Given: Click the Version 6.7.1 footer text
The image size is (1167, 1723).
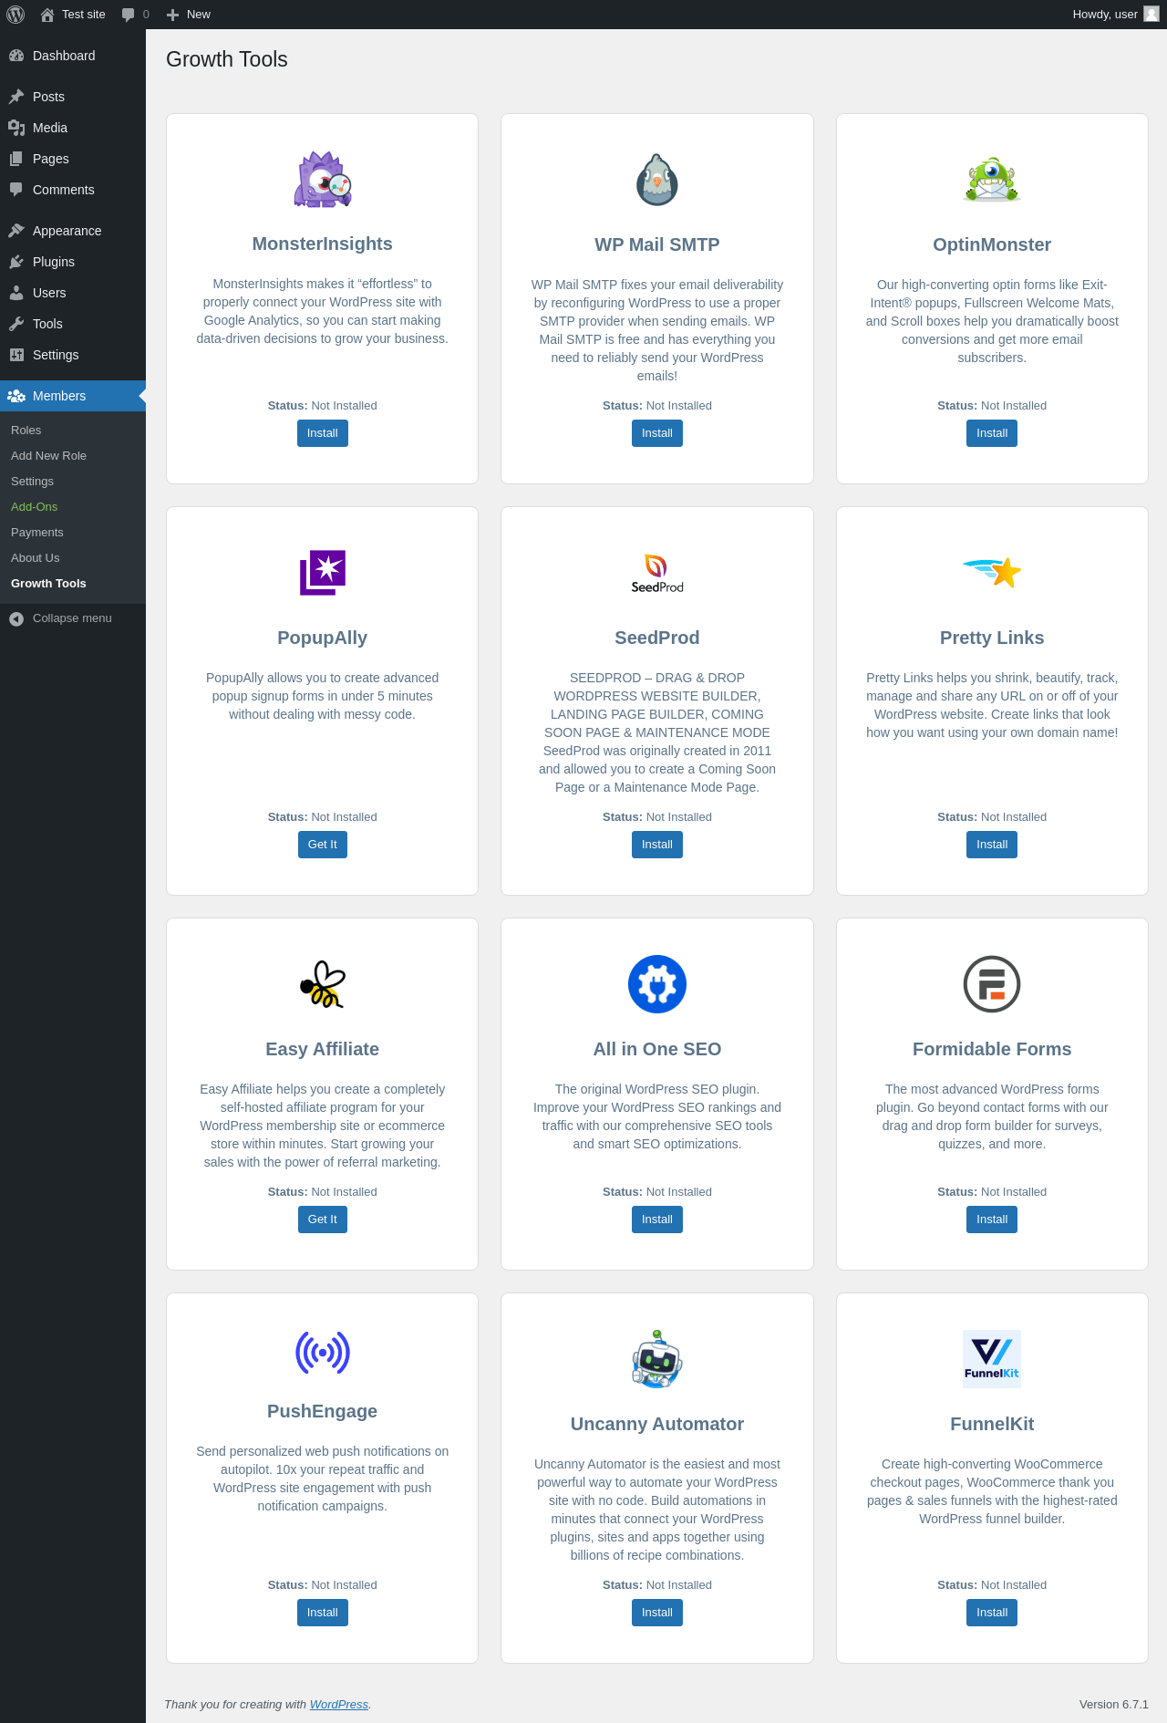Looking at the screenshot, I should [x=1114, y=1704].
